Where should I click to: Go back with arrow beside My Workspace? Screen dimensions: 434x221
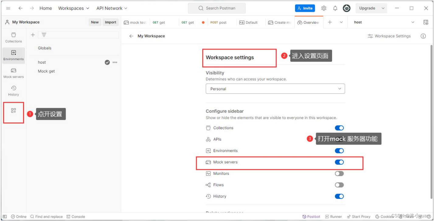point(131,36)
